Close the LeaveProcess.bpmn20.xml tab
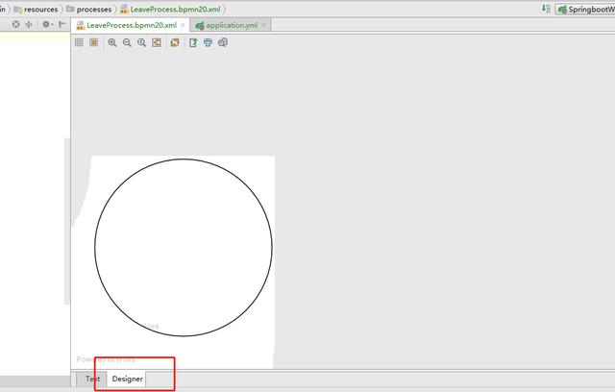The width and height of the screenshot is (615, 392). (x=183, y=25)
